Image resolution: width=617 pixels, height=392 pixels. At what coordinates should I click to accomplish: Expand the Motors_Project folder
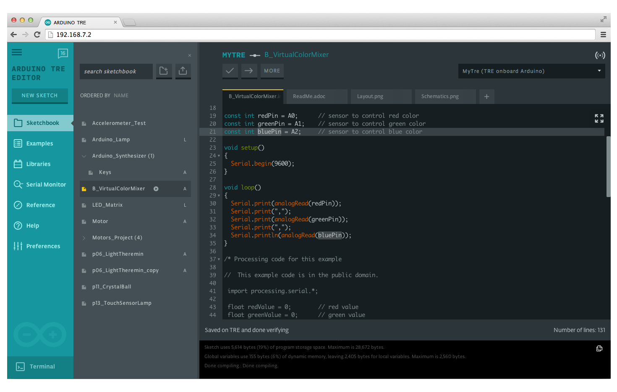tap(84, 238)
